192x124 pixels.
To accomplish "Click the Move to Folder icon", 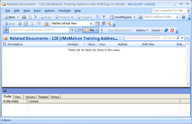I will coord(30,17).
